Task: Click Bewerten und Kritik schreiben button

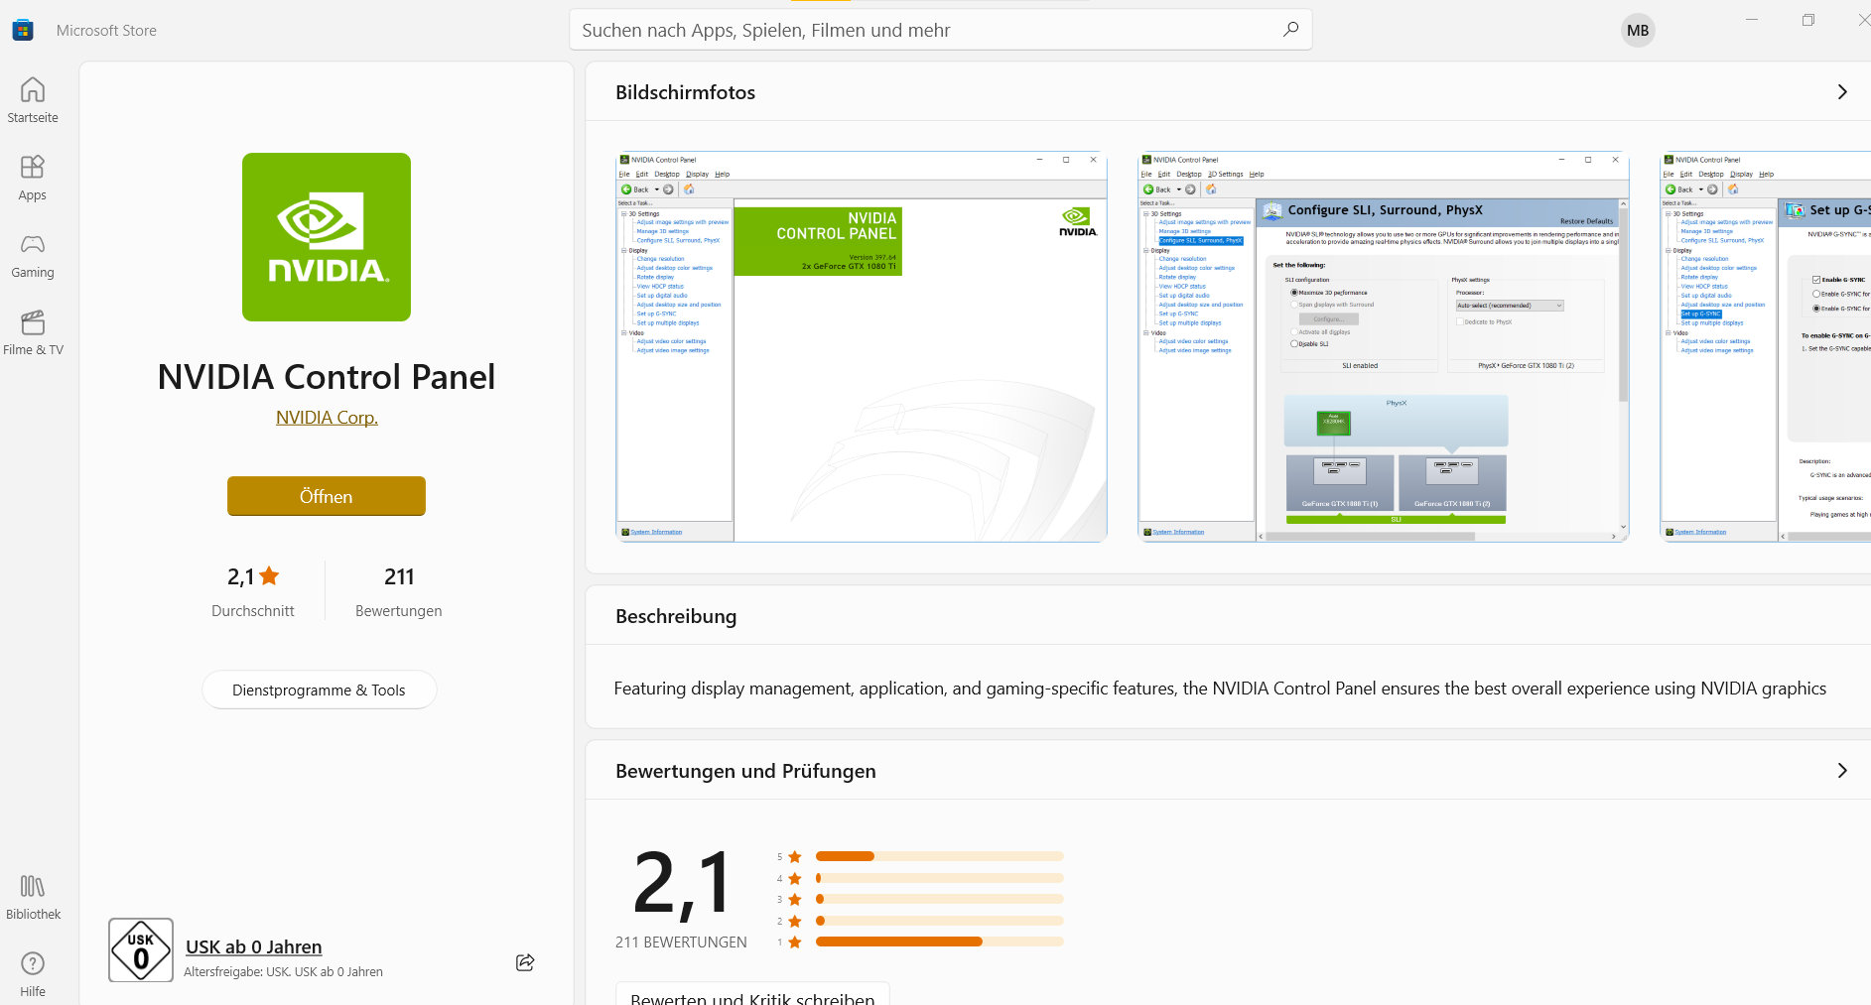Action: [752, 994]
